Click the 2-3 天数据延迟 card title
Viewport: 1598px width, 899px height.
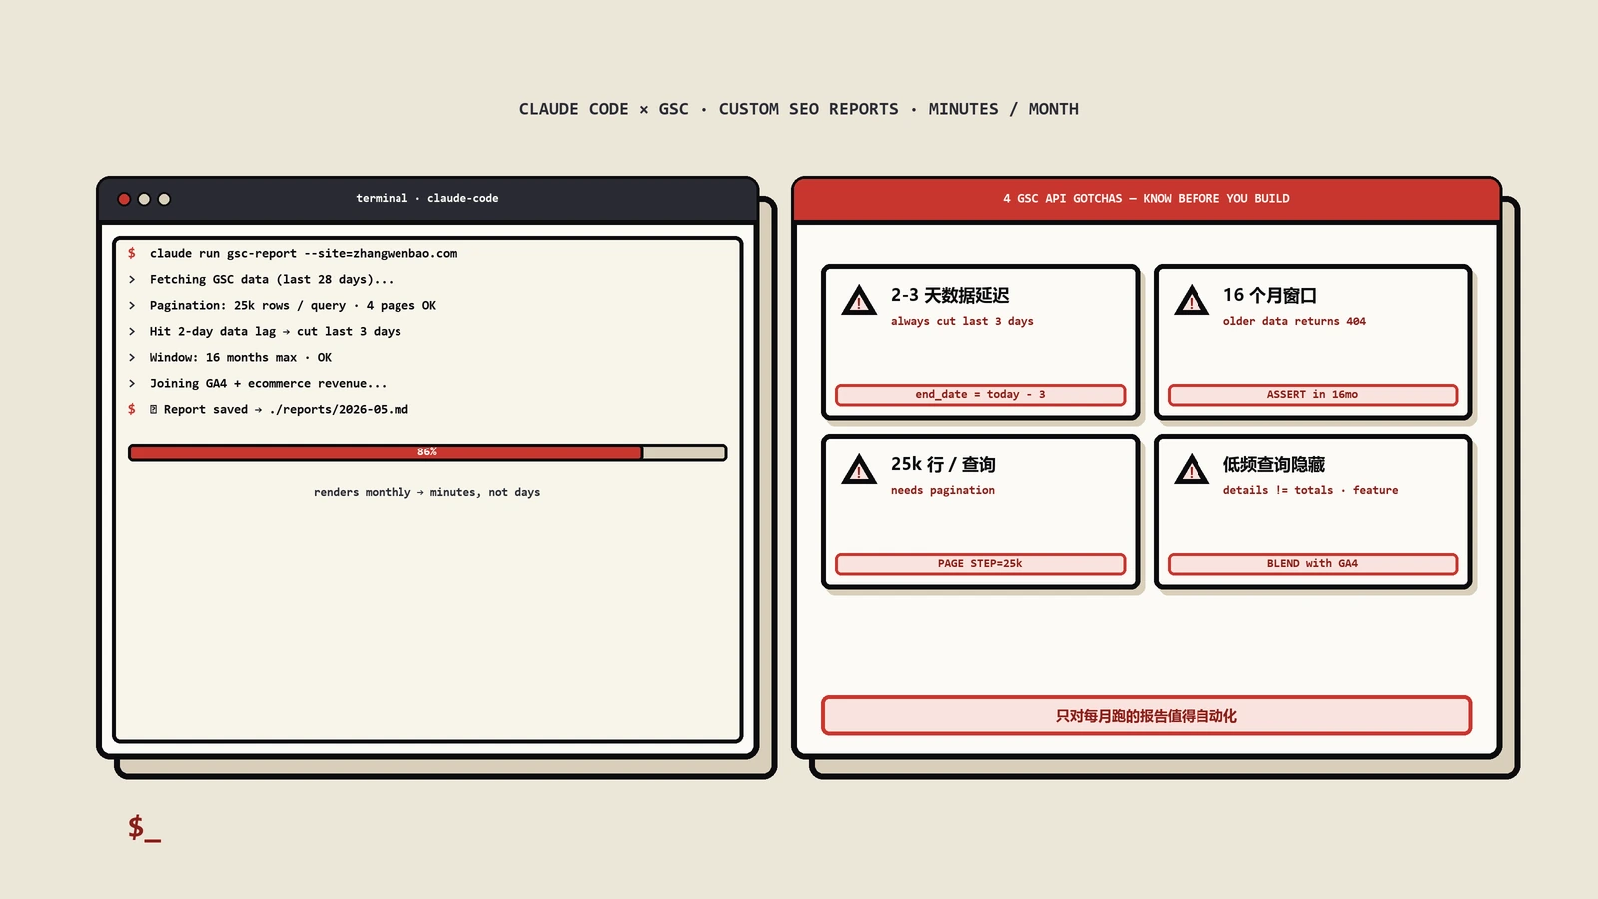coord(950,295)
